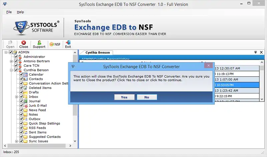This screenshot has width=267, height=157.
Task: Click the Journal icon
Action: tap(25, 101)
